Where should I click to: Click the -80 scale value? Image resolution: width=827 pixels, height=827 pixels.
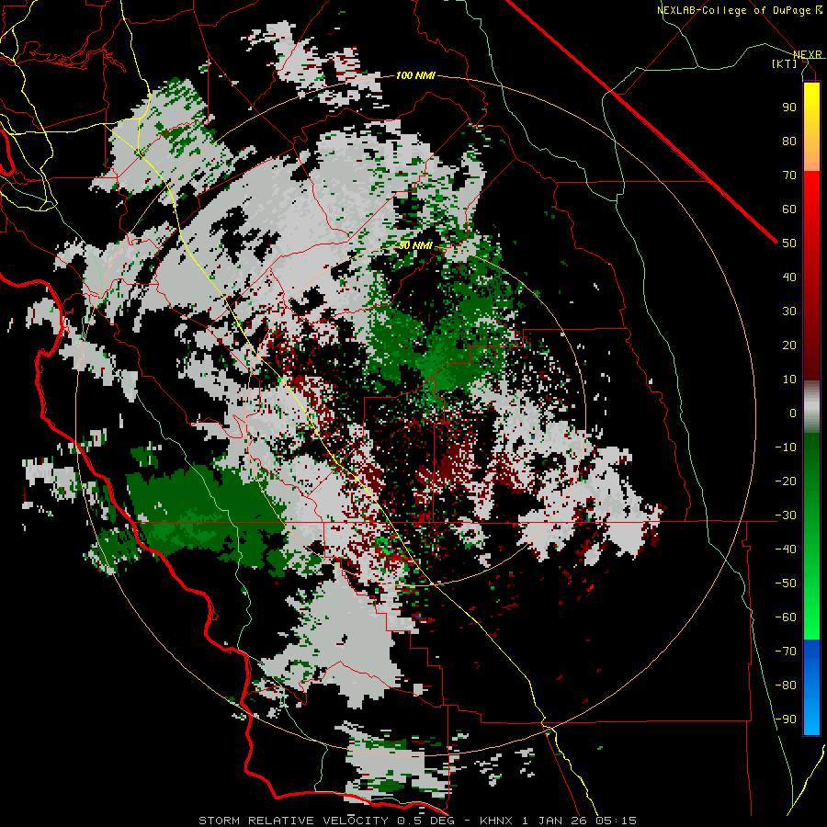pos(786,685)
